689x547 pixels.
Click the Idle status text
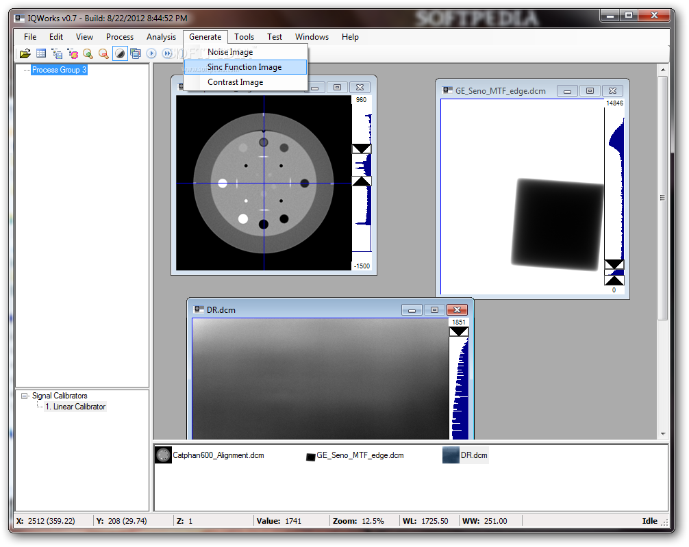(649, 521)
